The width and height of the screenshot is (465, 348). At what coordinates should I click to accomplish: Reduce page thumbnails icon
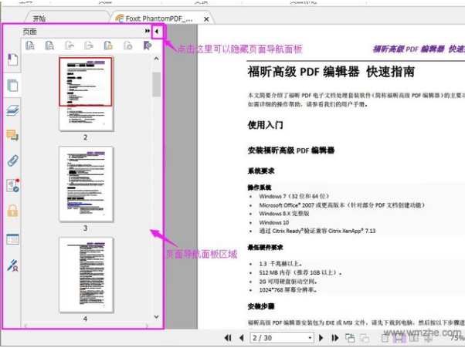tap(49, 46)
